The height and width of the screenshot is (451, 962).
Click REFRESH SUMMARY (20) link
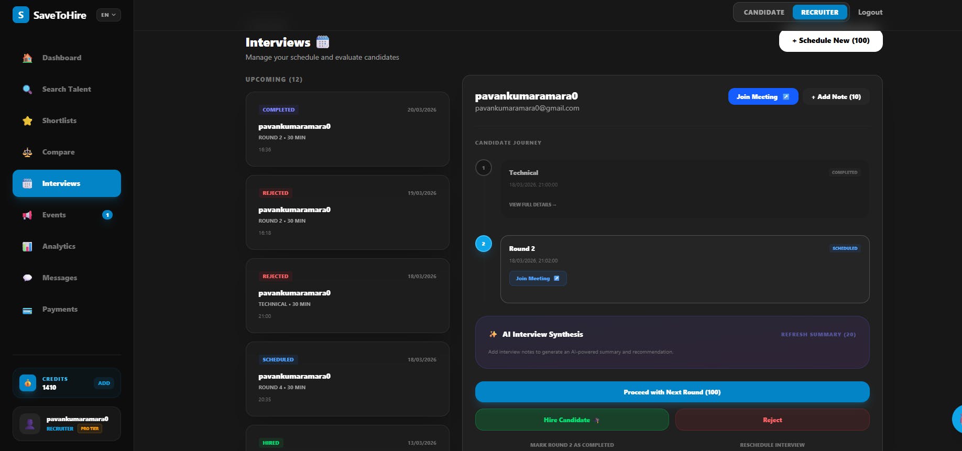point(818,334)
